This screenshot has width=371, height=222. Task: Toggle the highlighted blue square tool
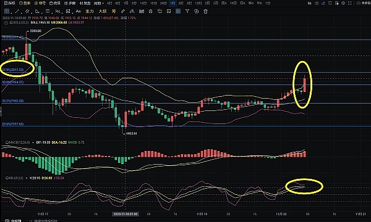click(178, 11)
